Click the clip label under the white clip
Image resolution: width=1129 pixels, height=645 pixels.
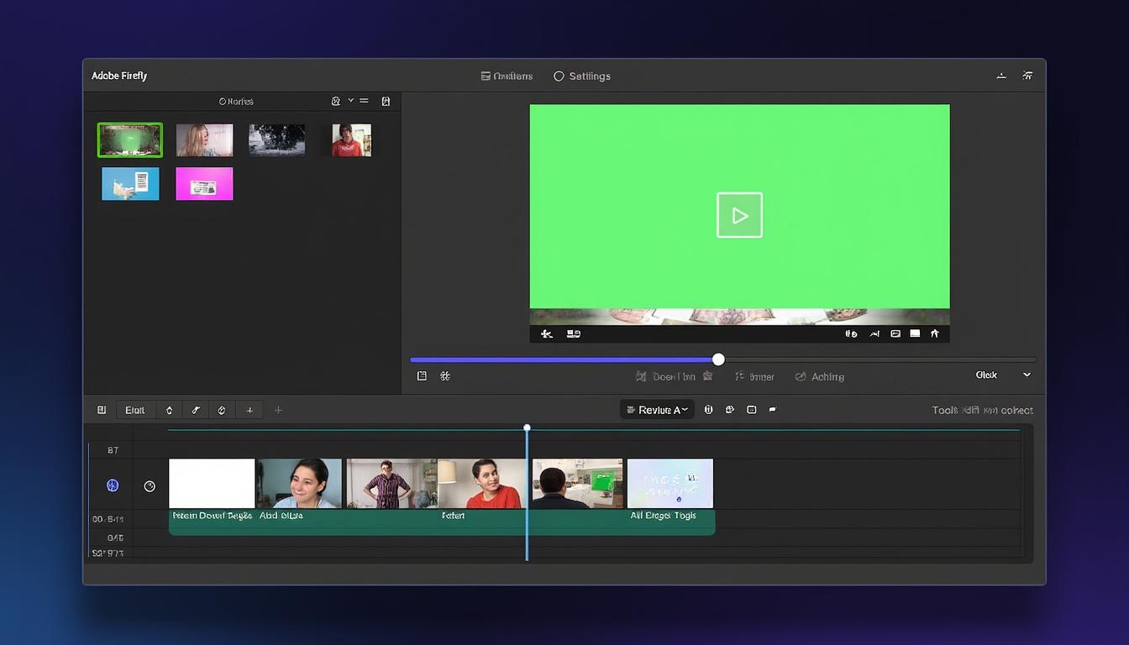tap(213, 516)
